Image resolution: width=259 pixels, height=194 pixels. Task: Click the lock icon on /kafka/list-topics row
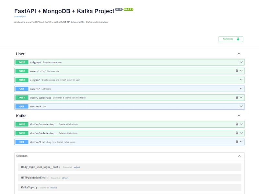click(237, 142)
